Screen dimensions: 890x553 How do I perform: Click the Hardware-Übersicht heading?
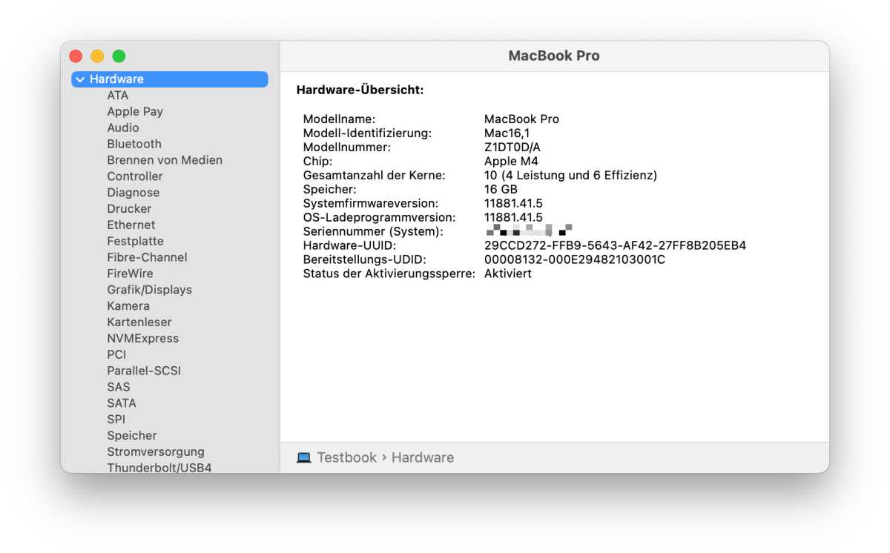tap(360, 90)
